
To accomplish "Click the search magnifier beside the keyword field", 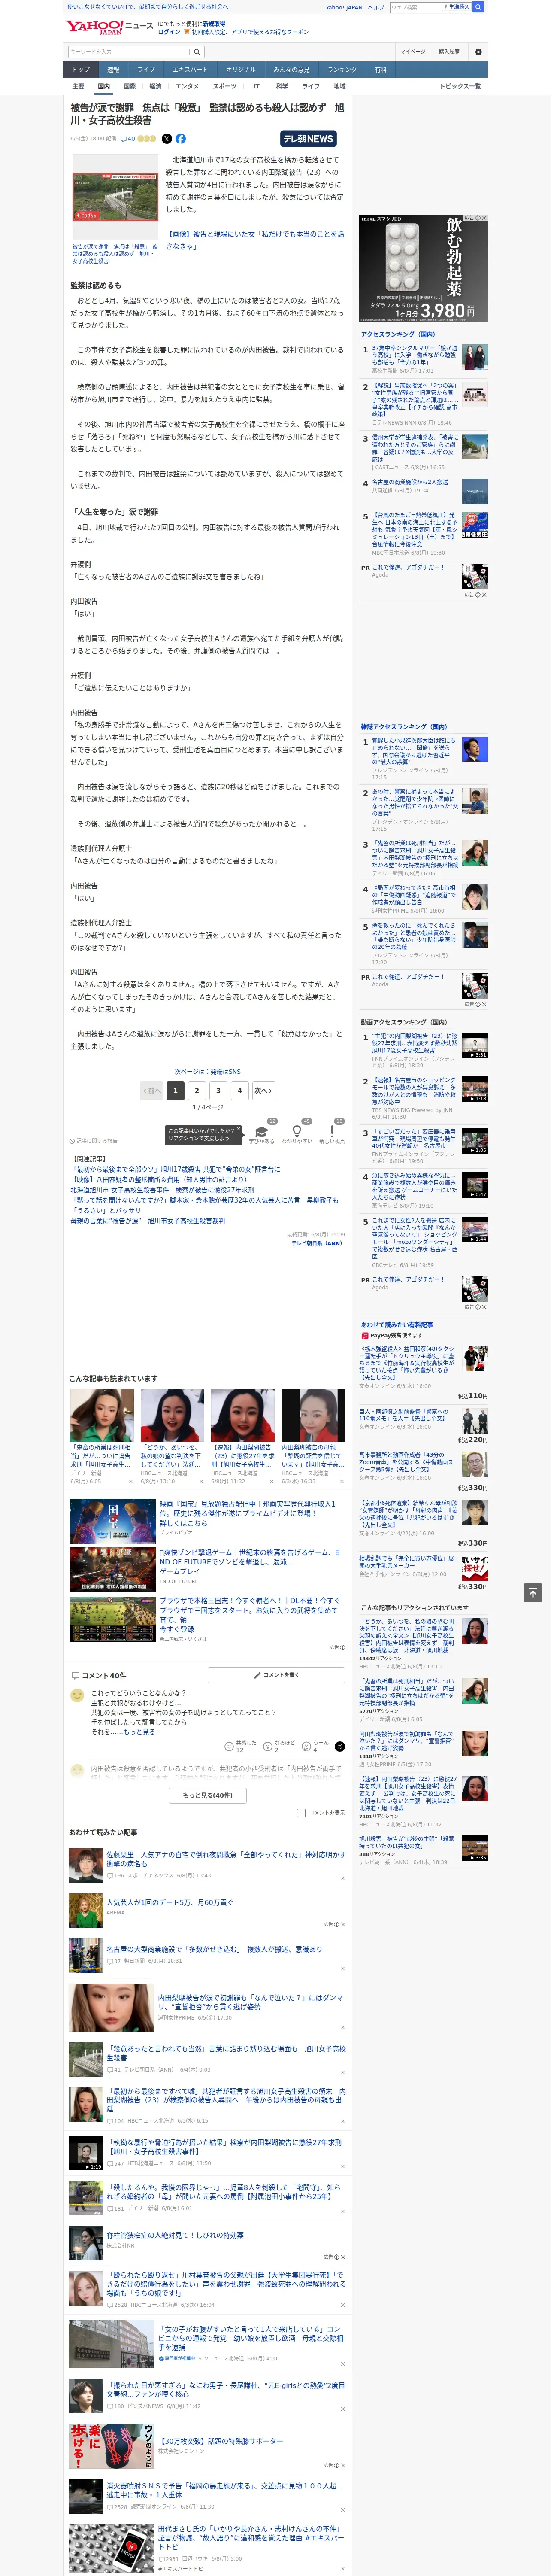I will coord(197,51).
